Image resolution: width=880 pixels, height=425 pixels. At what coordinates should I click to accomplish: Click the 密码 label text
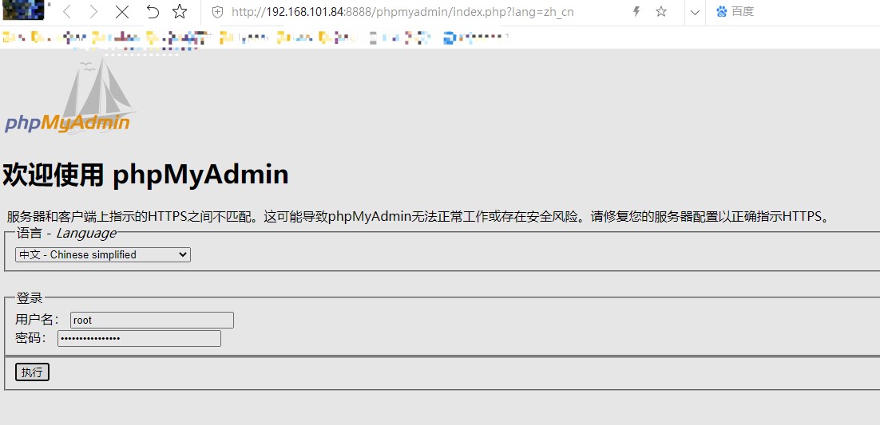(31, 339)
